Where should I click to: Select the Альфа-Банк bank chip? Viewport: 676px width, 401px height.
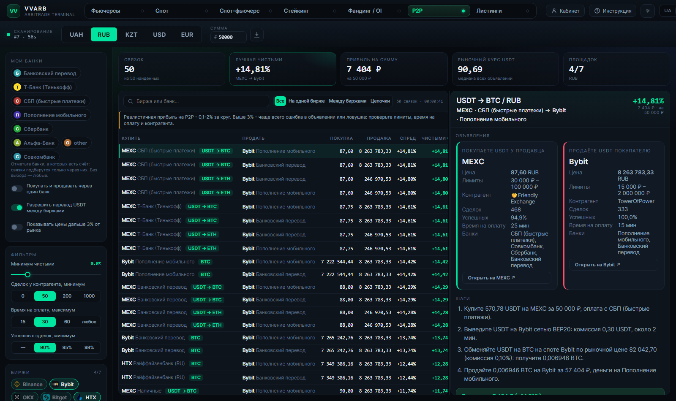click(35, 143)
